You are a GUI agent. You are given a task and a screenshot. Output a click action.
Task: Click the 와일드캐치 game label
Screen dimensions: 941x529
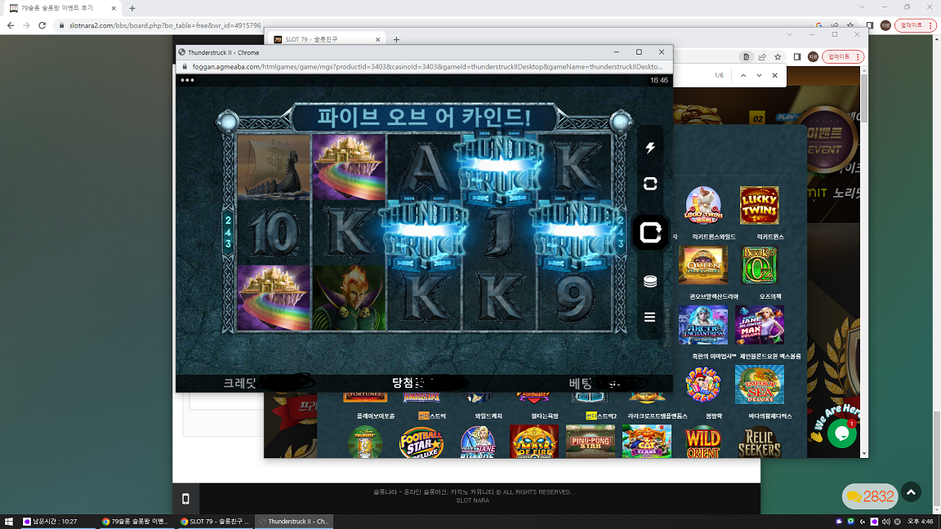[x=488, y=416]
